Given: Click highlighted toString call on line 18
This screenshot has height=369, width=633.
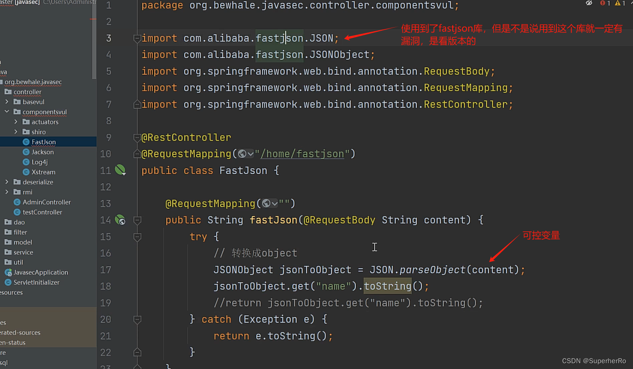Looking at the screenshot, I should 388,286.
